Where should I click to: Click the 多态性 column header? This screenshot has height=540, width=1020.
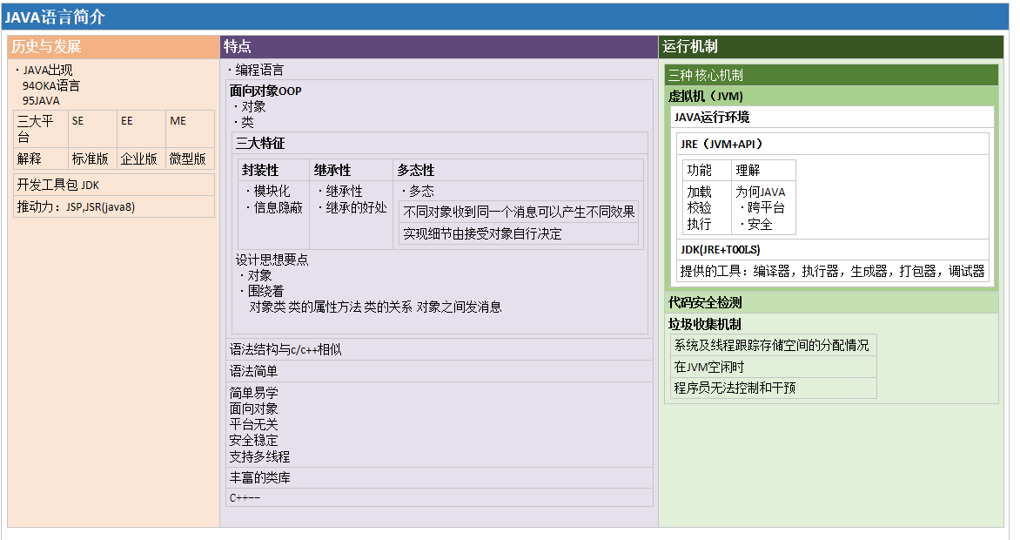click(416, 170)
